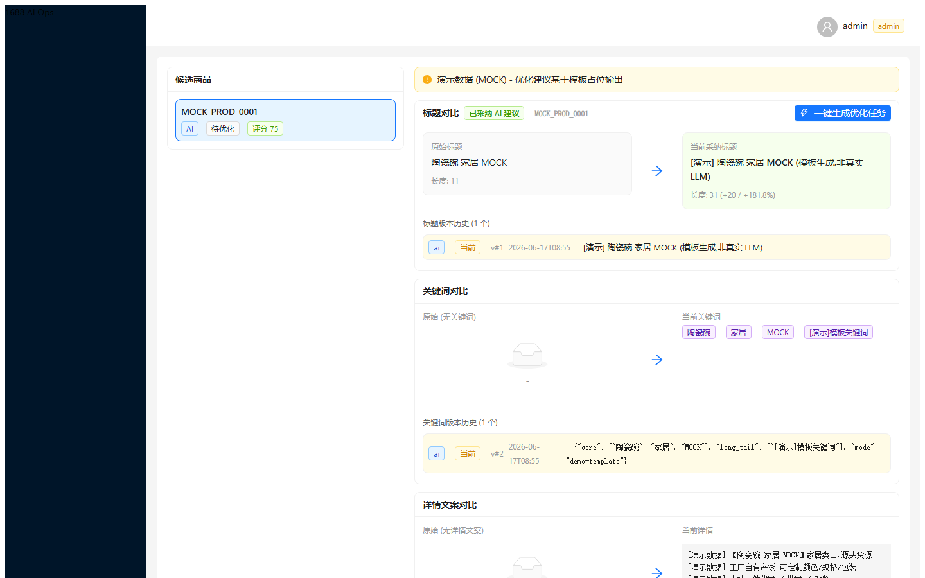
Task: Click the orange admin role badge
Action: pyautogui.click(x=888, y=26)
